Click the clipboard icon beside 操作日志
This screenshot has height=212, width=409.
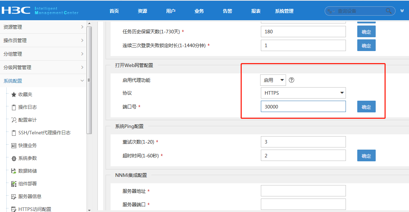pyautogui.click(x=14, y=107)
